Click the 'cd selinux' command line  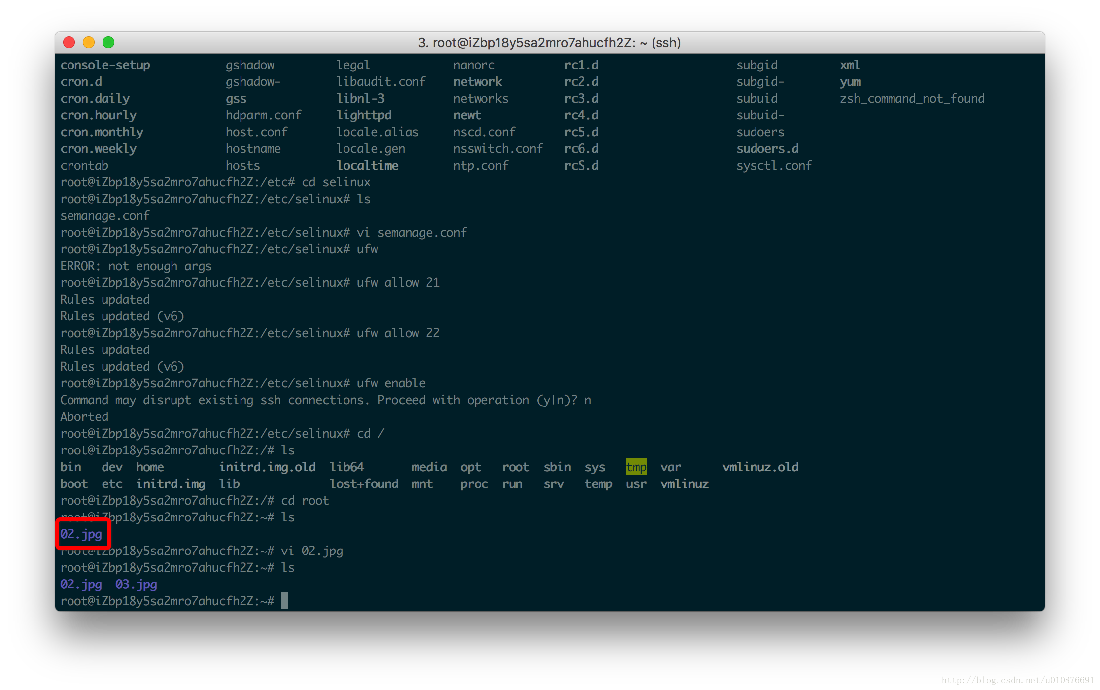(x=215, y=182)
